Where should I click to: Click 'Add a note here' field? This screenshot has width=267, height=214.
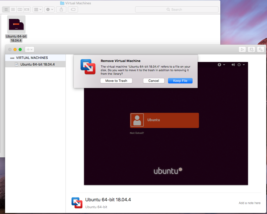249,203
